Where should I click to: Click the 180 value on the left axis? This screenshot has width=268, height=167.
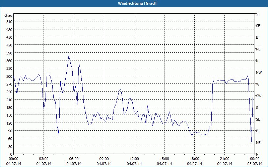[9, 108]
